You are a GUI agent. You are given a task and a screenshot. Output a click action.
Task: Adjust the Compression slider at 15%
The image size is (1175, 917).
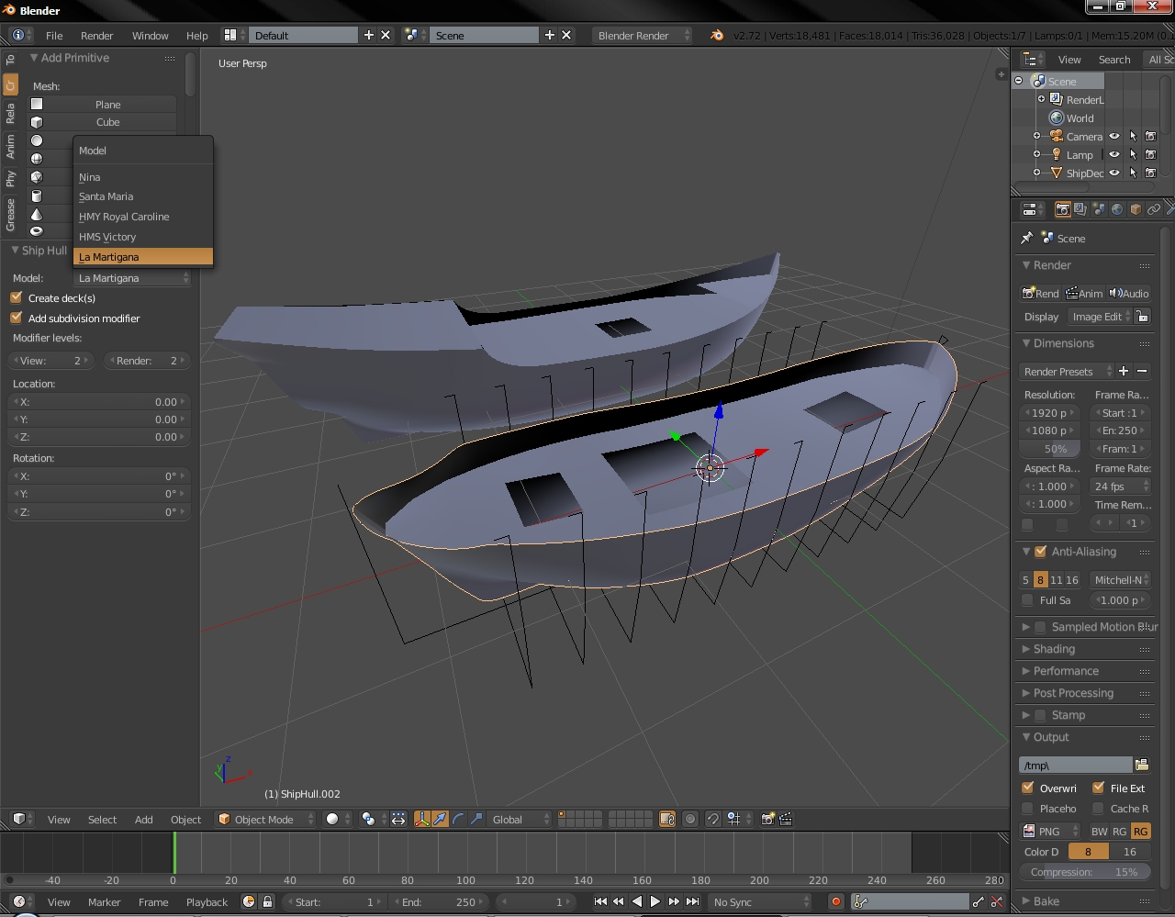pyautogui.click(x=1084, y=872)
